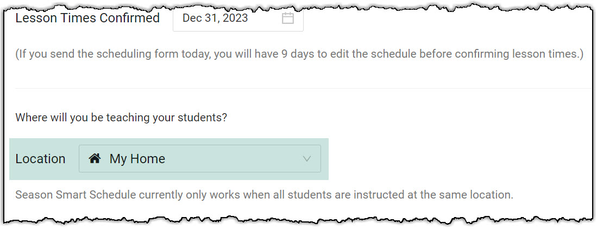Open the calendar picker icon
Screen dimensions: 597x229
[288, 18]
